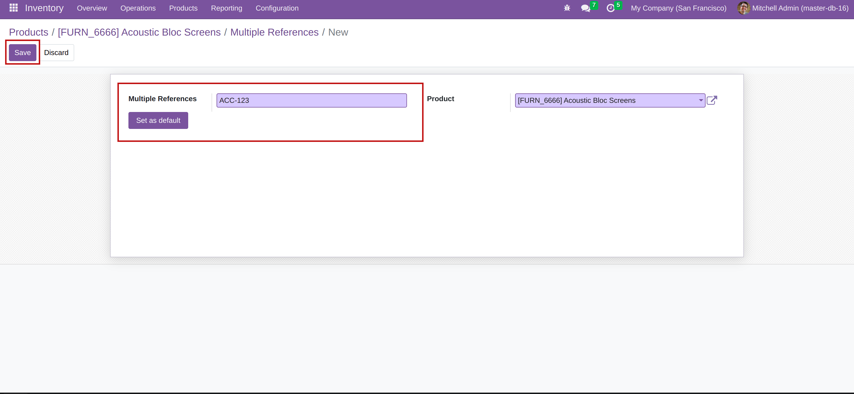Screen dimensions: 854x394
Task: Open the Operations menu
Action: tap(138, 8)
